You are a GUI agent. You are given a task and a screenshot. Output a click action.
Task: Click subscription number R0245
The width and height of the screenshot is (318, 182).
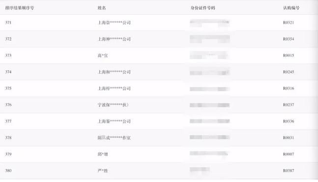tap(289, 72)
